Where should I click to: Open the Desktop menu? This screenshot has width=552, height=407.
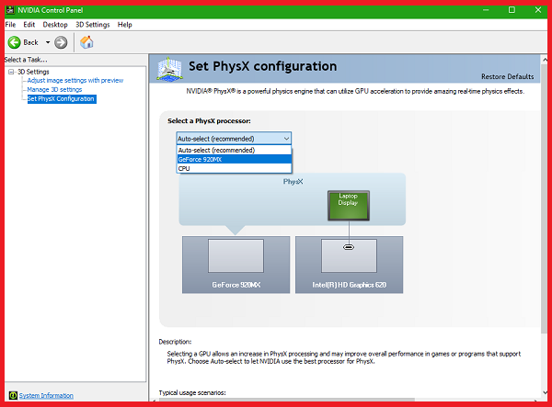click(55, 25)
